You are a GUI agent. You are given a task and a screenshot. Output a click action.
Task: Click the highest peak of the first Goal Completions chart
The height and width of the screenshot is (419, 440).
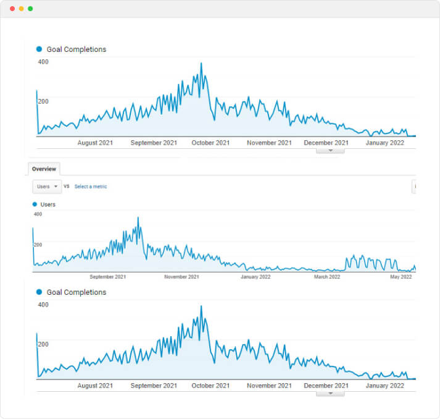click(201, 64)
